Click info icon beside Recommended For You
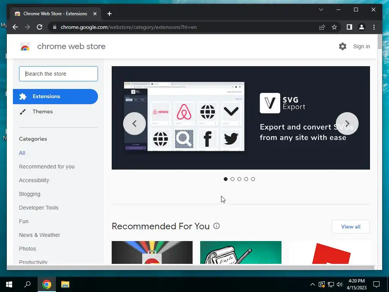This screenshot has height=292, width=389. pos(217,226)
